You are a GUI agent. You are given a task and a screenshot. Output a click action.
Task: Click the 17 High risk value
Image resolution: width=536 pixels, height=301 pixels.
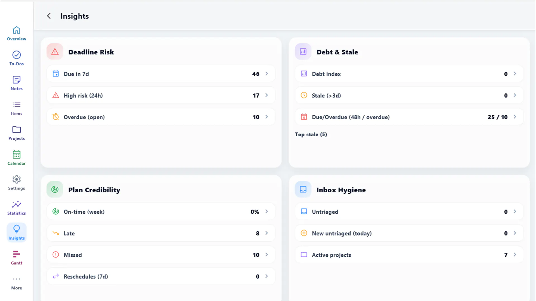tap(256, 96)
